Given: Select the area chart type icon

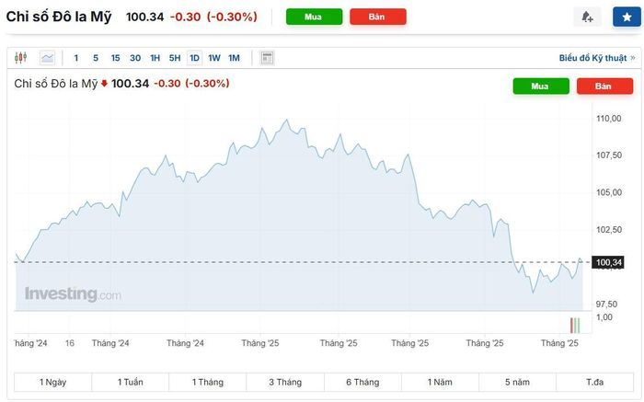Looking at the screenshot, I should (47, 58).
